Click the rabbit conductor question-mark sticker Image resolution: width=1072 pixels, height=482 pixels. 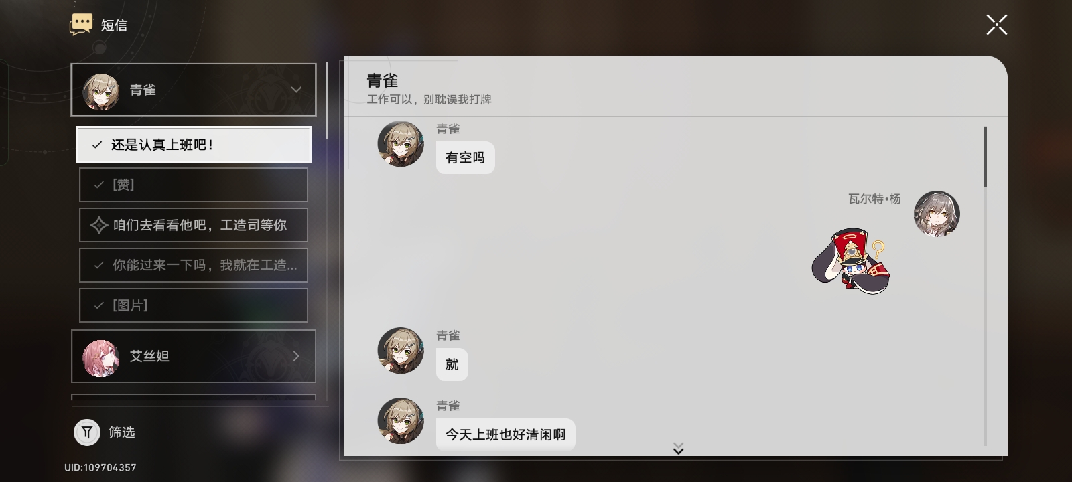tap(851, 262)
